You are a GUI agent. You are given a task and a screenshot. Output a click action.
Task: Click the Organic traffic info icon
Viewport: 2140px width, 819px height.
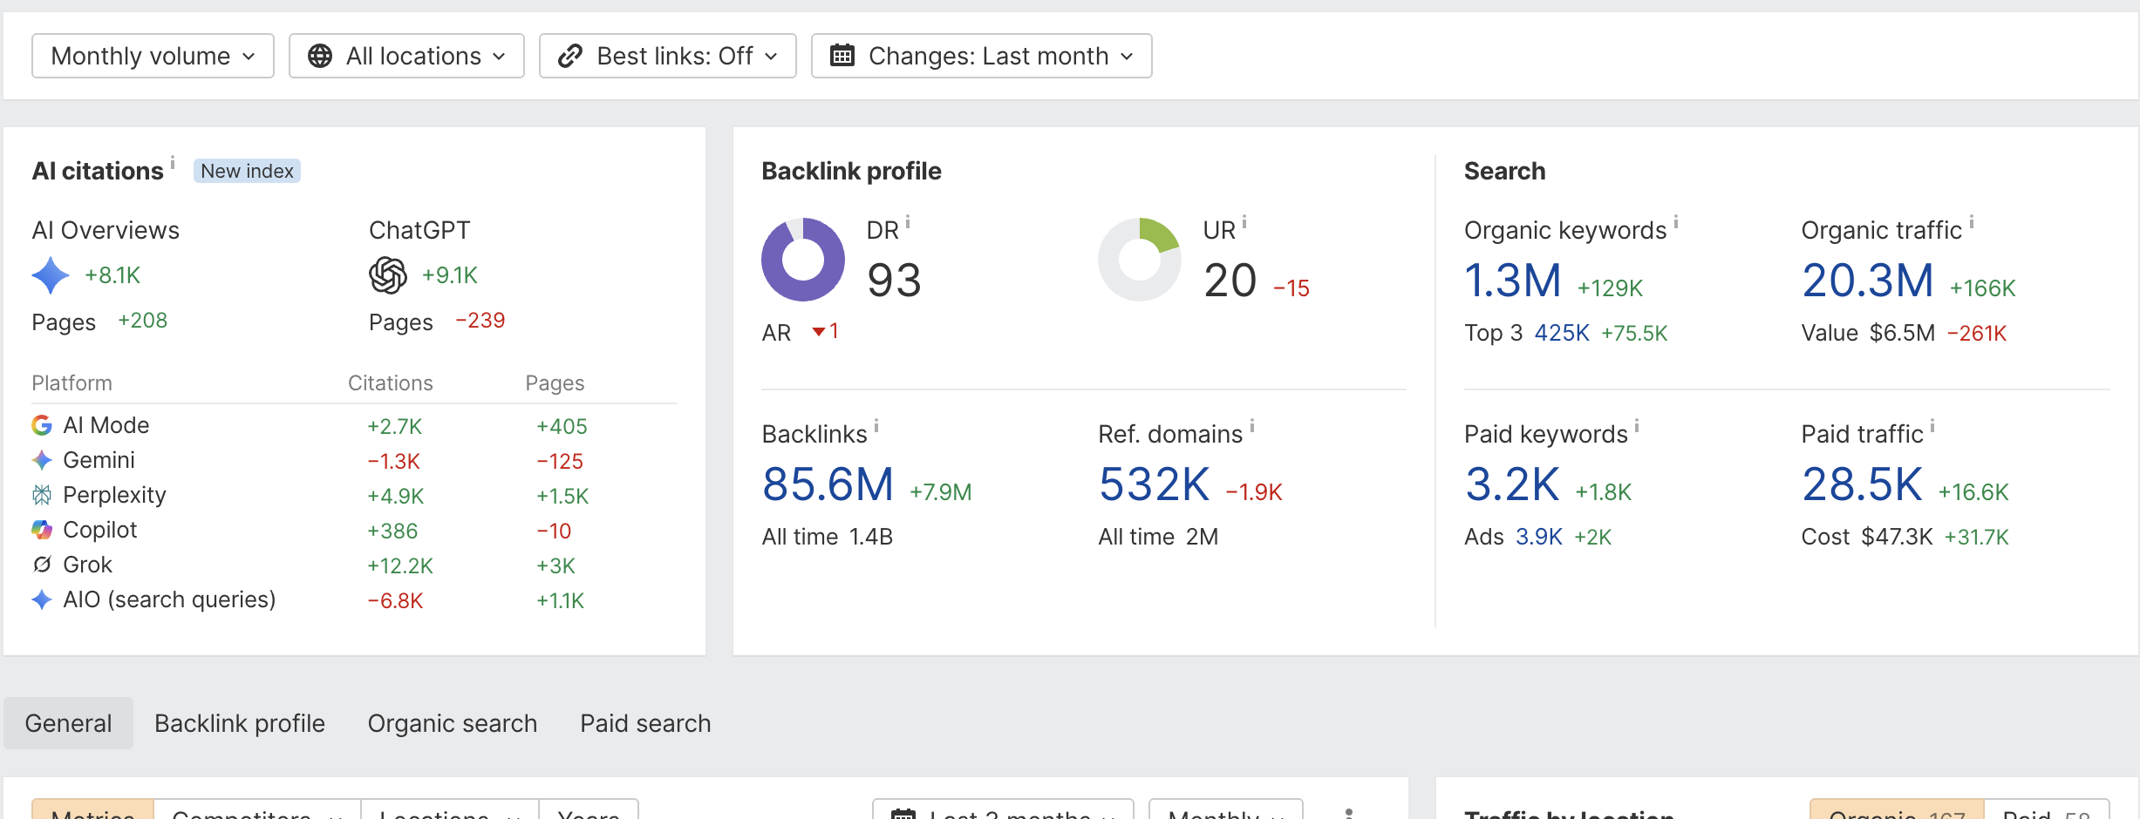coord(1972,221)
